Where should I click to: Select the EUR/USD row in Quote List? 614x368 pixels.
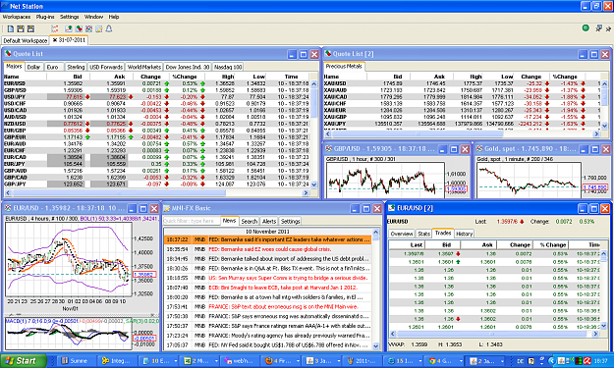point(156,83)
